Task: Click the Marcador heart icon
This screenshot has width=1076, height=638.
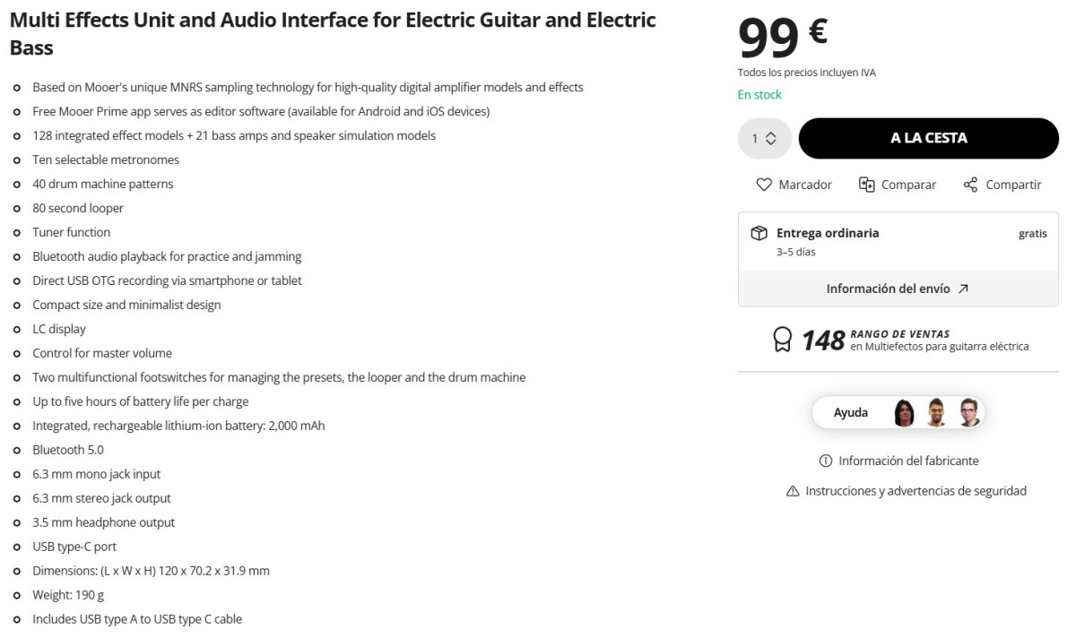Action: pos(764,185)
